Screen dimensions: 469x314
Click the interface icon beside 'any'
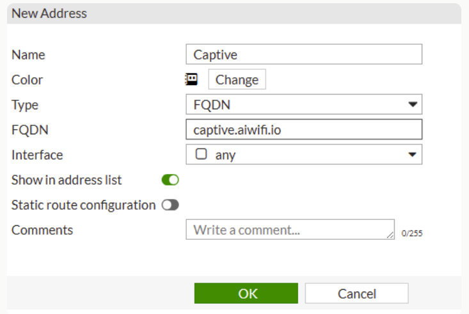click(201, 154)
